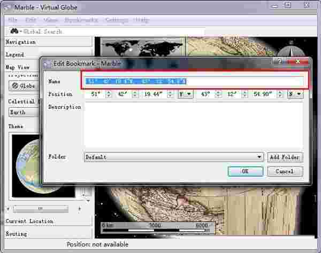Adjust the latitude degrees stepper
This screenshot has height=253, width=321.
218,94
